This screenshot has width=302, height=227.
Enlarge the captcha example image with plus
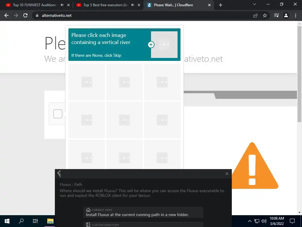(151, 45)
